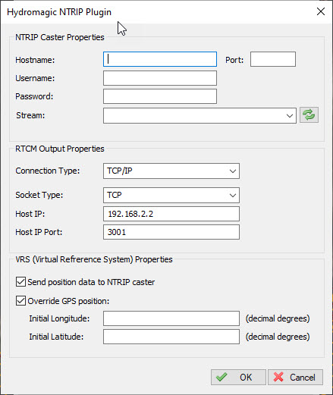Edit the Host IP Port field showing 3001
Screen dimensions: 333x395
[171, 232]
